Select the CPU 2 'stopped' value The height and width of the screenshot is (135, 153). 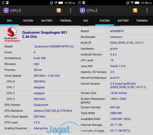pos(39,93)
